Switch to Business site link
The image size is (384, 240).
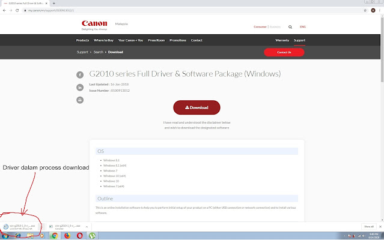[x=275, y=27]
